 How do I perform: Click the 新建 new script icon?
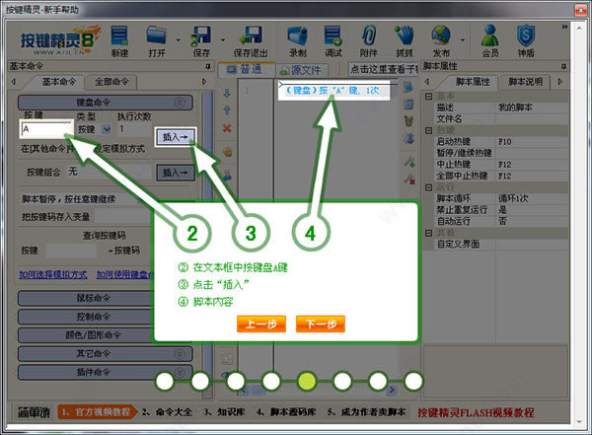pos(119,41)
